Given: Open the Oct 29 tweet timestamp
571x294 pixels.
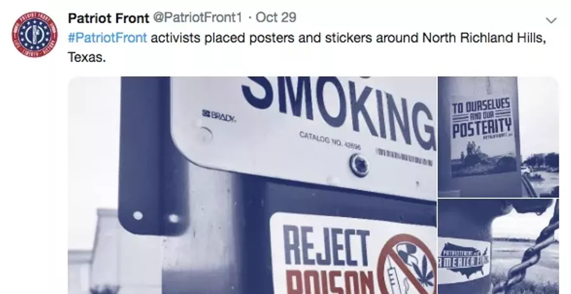Looking at the screenshot, I should (x=276, y=18).
